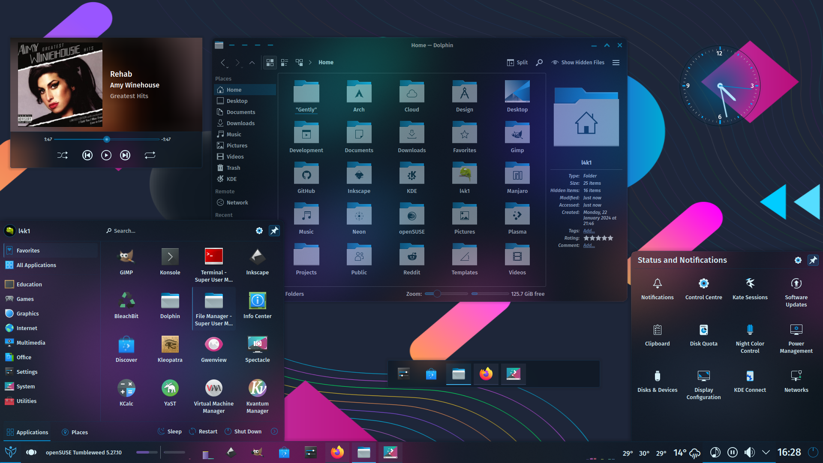Click Add link next to Comment

pos(589,245)
